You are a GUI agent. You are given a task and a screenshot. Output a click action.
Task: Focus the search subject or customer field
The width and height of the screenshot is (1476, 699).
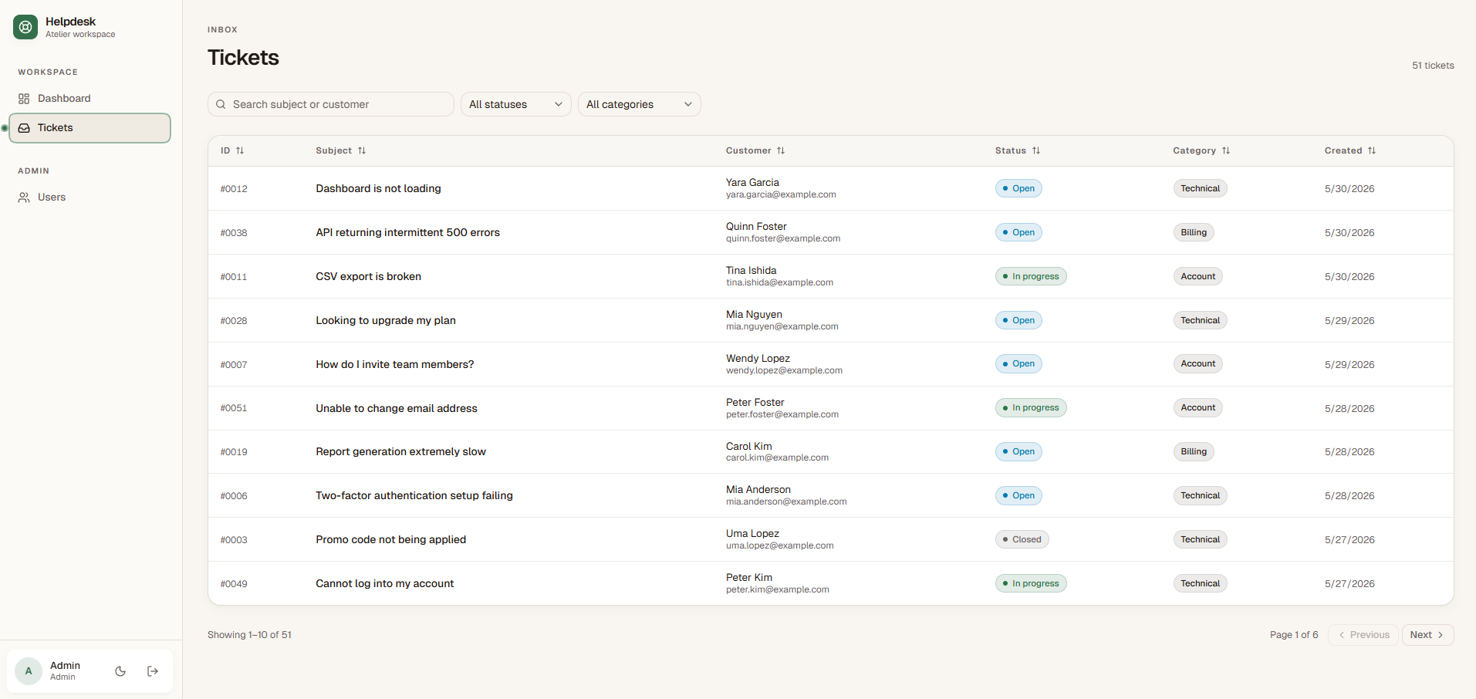point(331,104)
